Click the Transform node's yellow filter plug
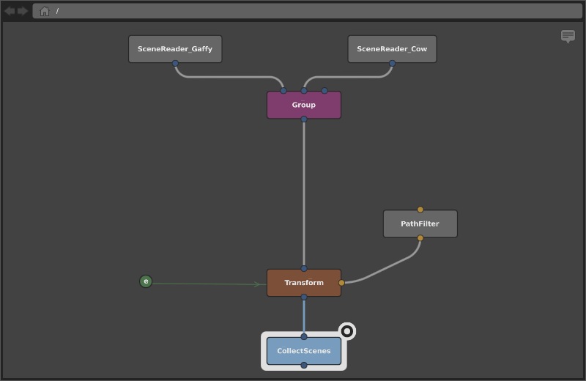Image resolution: width=586 pixels, height=381 pixels. 341,283
